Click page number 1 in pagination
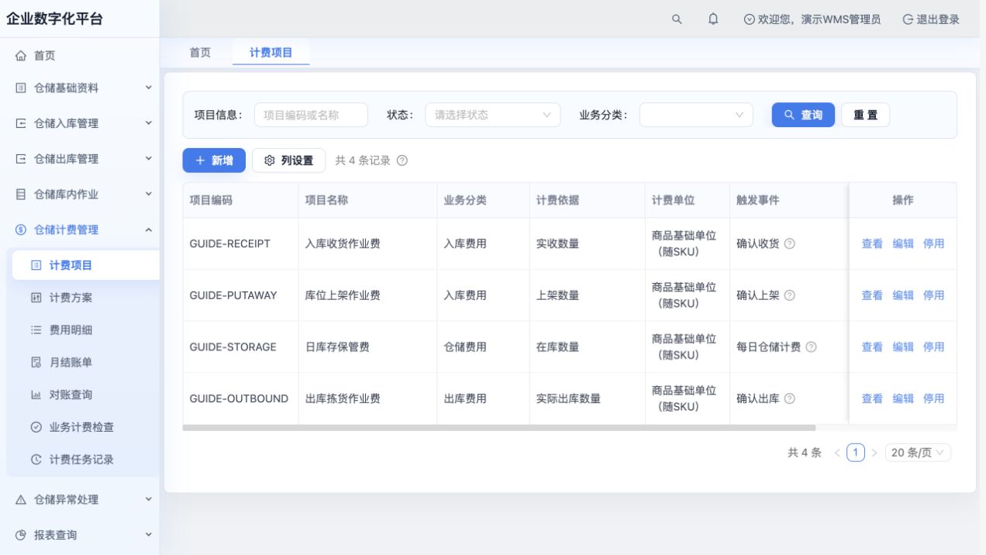This screenshot has width=986, height=555. point(856,453)
